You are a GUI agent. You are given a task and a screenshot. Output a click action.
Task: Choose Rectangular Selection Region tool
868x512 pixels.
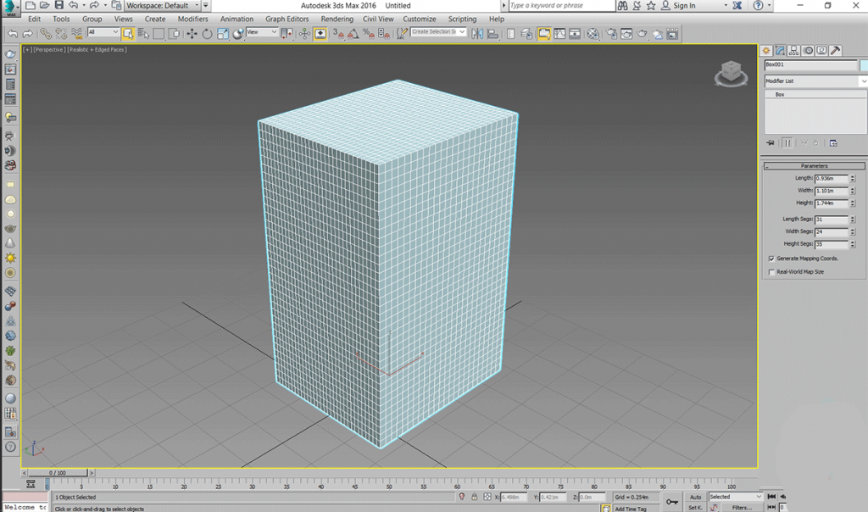[x=159, y=34]
